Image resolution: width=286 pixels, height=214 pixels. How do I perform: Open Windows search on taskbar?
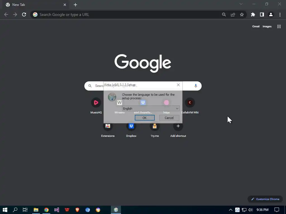point(15,210)
